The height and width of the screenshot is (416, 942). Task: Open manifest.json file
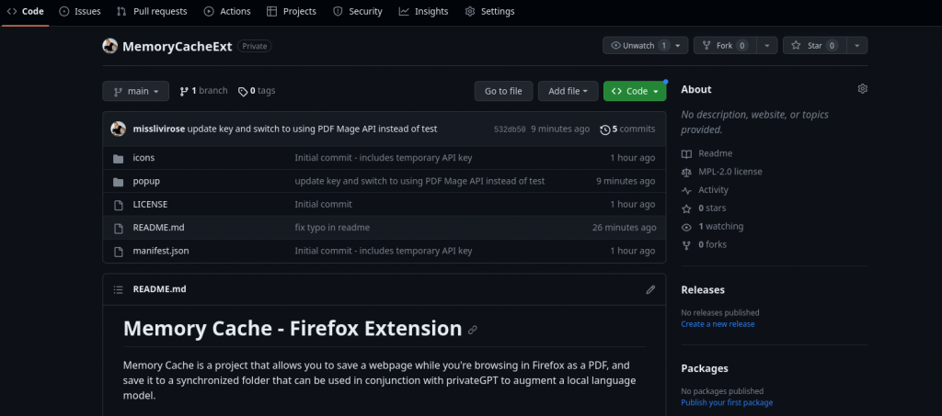click(161, 251)
